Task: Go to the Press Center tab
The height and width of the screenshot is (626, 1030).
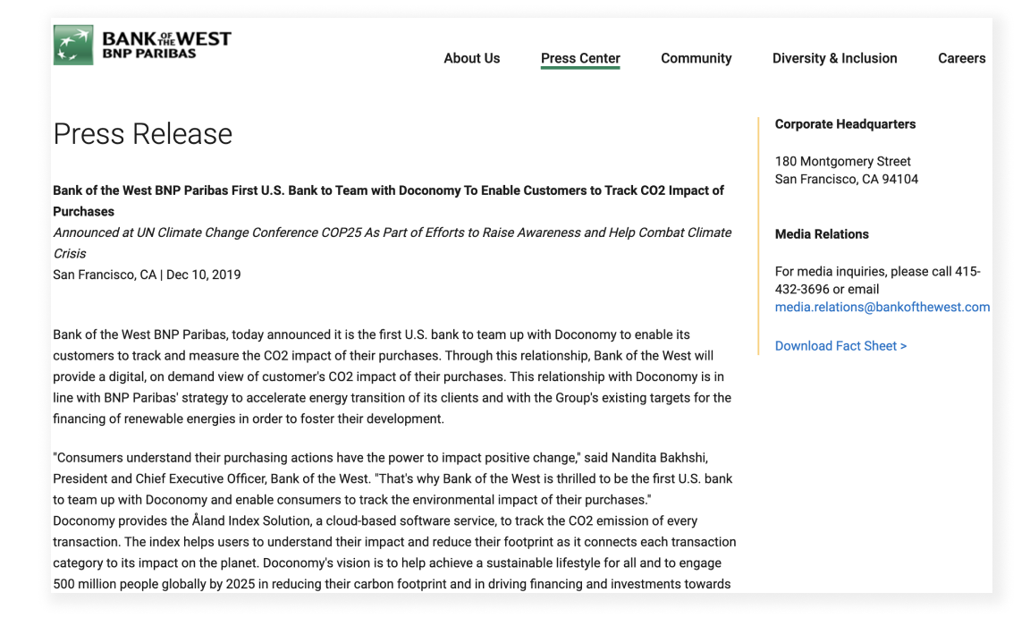Action: coord(580,58)
